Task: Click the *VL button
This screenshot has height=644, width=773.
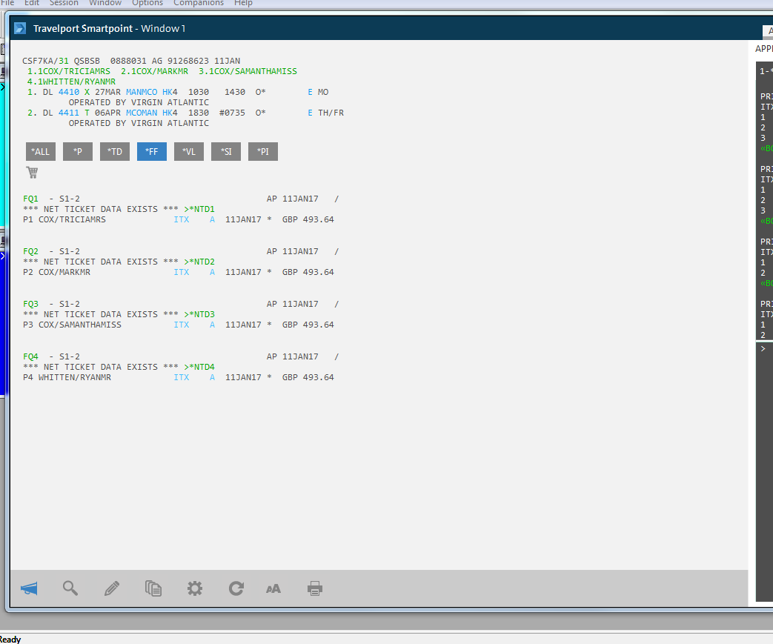Action: click(x=189, y=151)
